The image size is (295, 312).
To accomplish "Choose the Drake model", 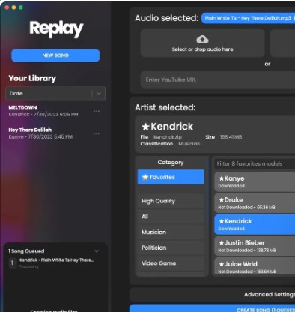I will (x=255, y=203).
